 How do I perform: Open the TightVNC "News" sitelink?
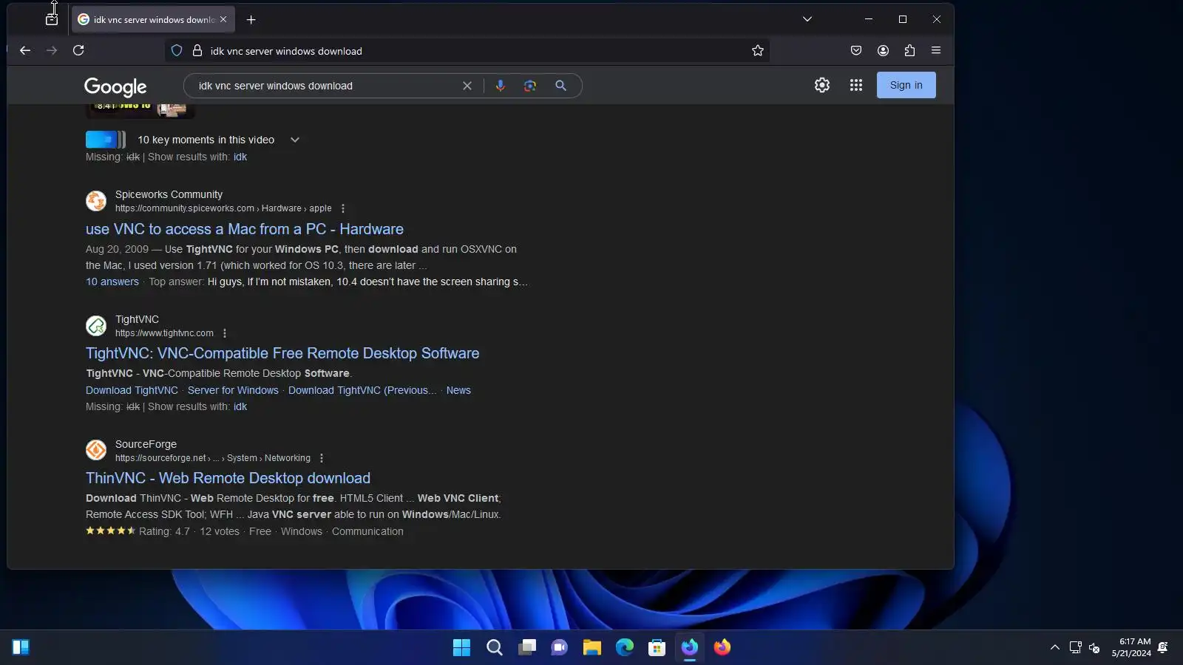pyautogui.click(x=458, y=390)
